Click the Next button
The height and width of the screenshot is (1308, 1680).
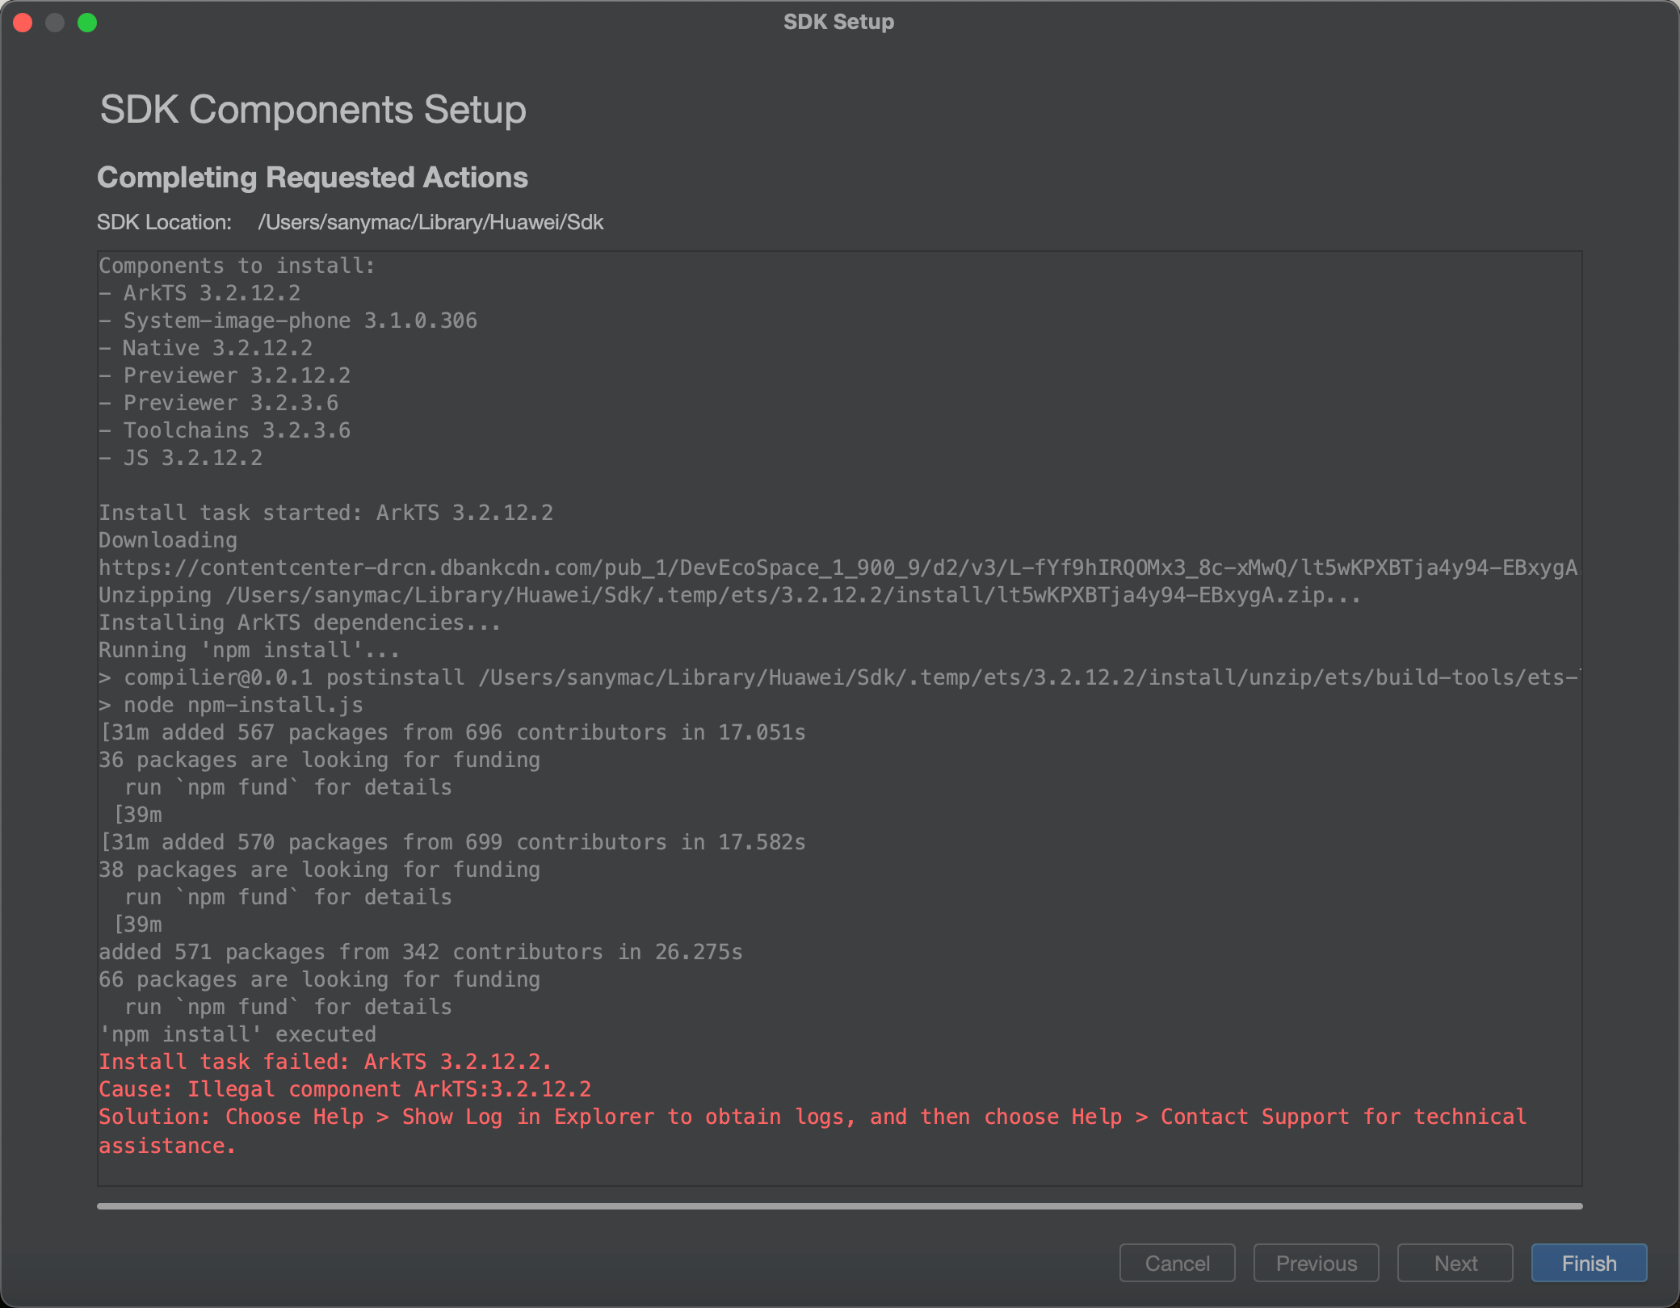tap(1455, 1263)
